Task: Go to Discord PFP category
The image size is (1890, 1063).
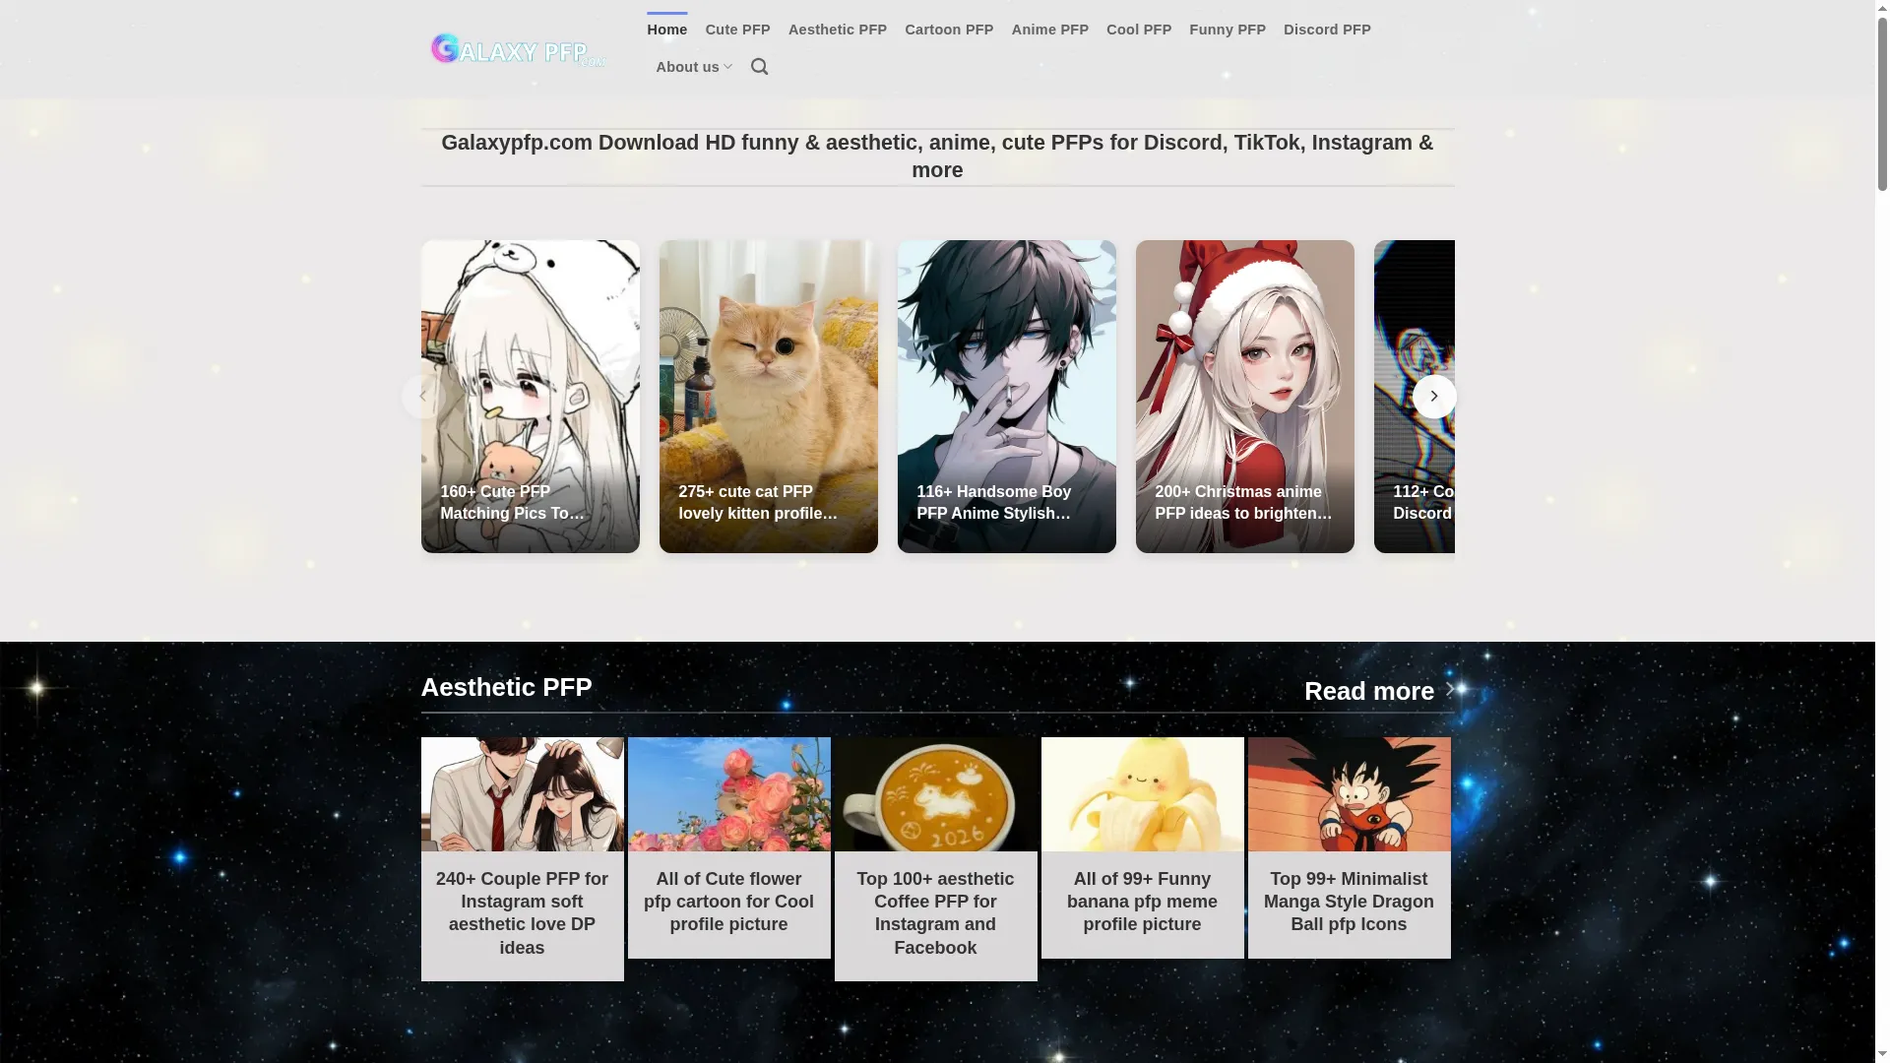Action: [1326, 30]
